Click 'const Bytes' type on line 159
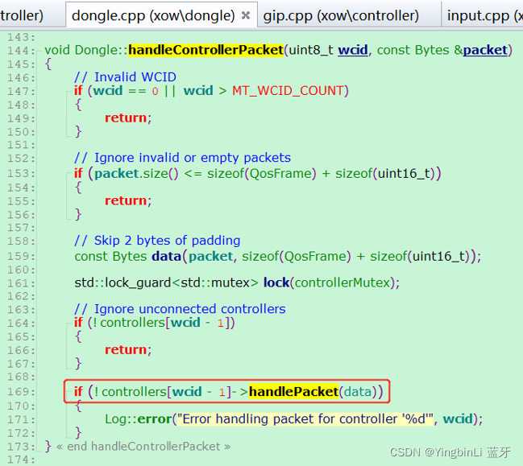Viewport: 523px width, 466px height. (x=110, y=256)
